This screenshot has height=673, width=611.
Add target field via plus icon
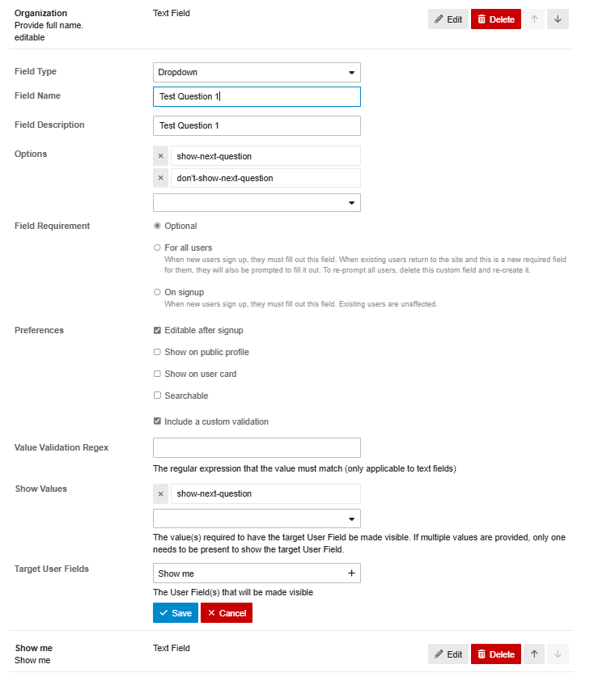[351, 573]
